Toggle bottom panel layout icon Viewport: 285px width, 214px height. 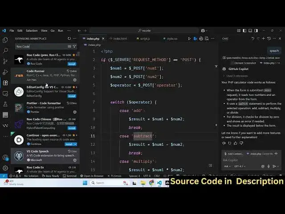click(x=250, y=31)
